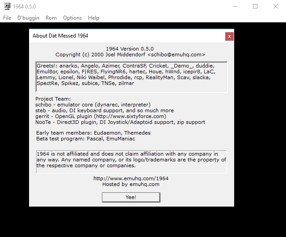286x237 pixels.
Task: Open the File menu
Action: [x=7, y=18]
